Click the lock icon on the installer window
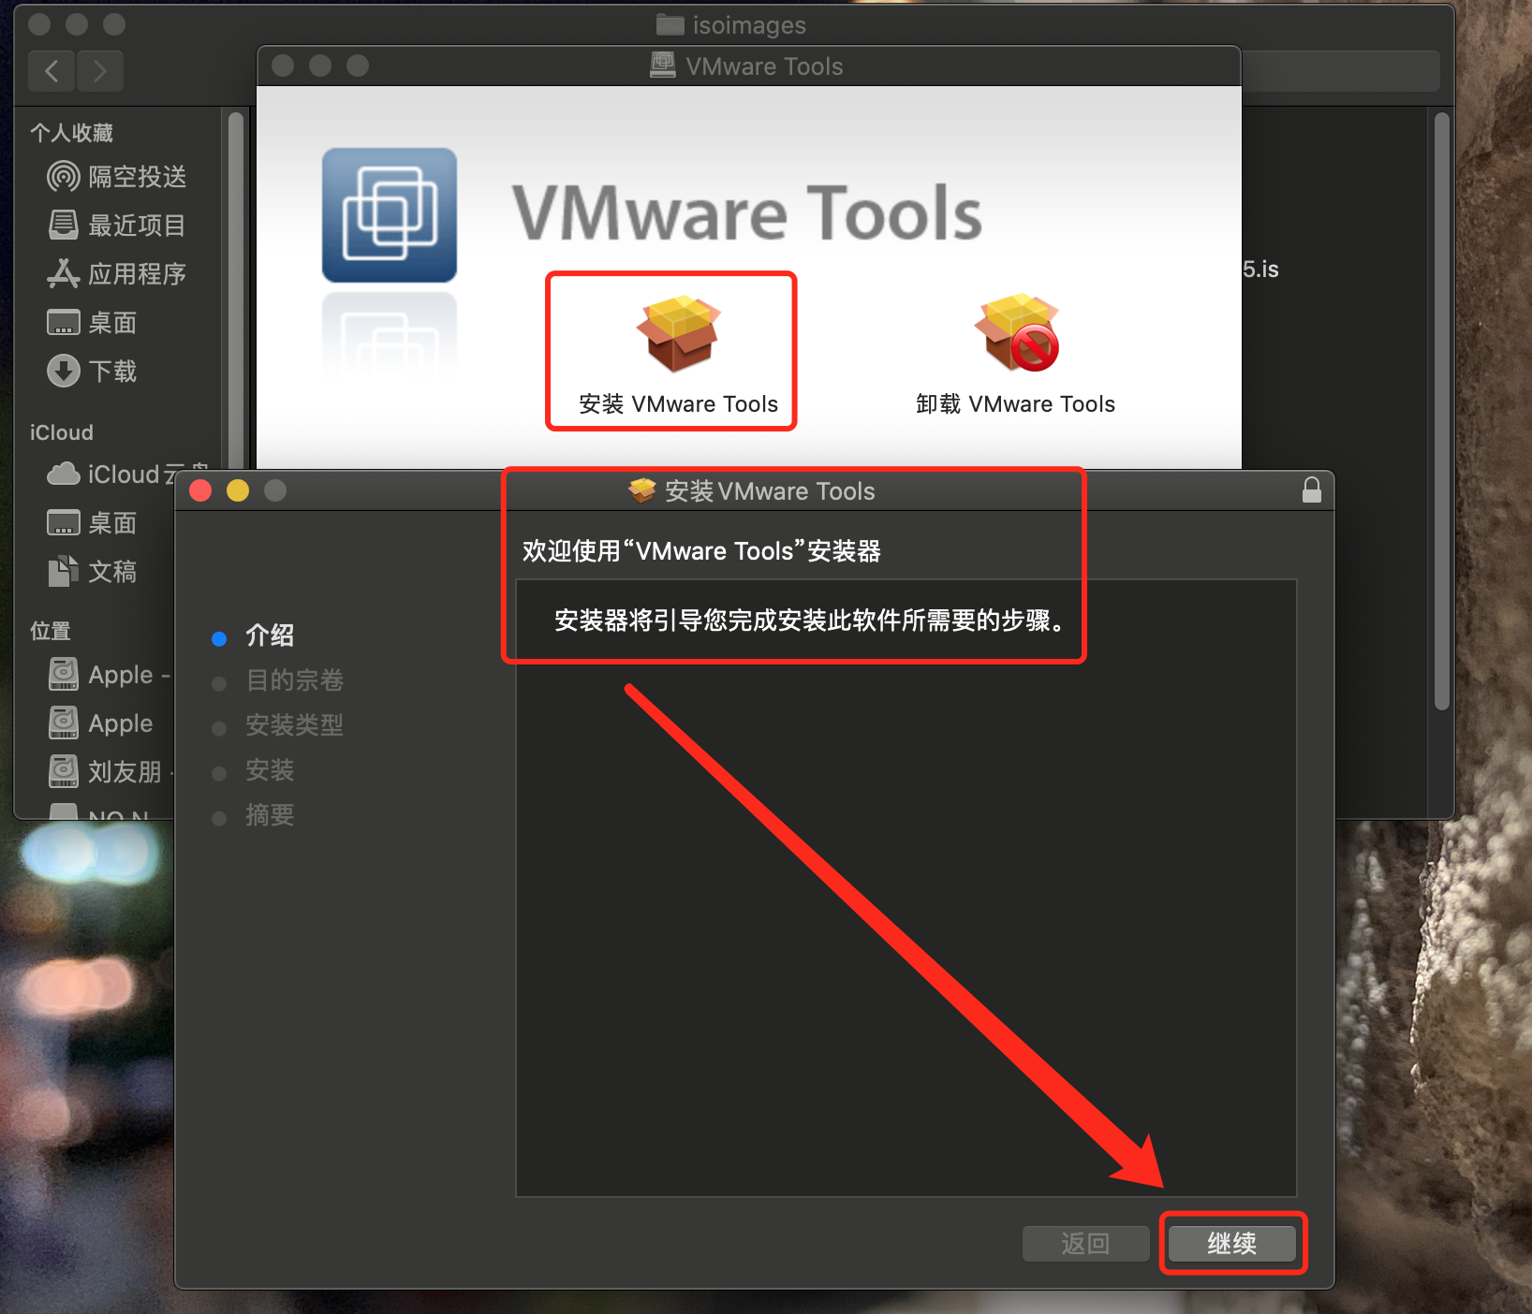1532x1314 pixels. pyautogui.click(x=1311, y=490)
